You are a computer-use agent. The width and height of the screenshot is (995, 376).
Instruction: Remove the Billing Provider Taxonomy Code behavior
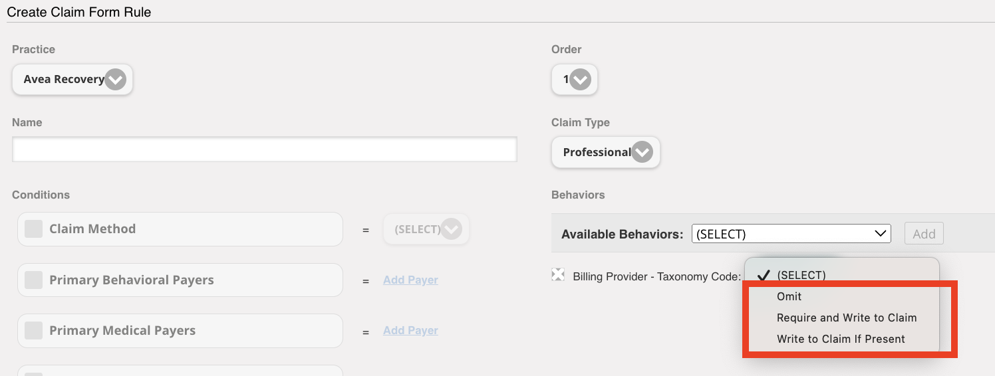click(x=558, y=275)
